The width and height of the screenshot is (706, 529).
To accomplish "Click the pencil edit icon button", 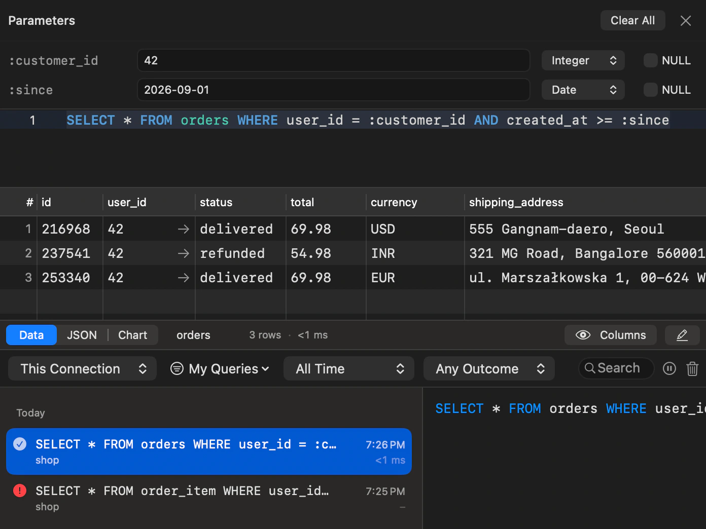I will point(682,335).
